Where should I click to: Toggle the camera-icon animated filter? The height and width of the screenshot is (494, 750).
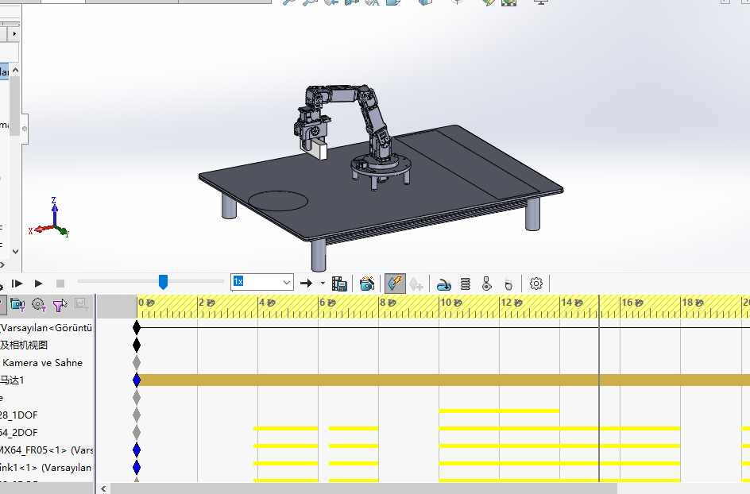[17, 305]
